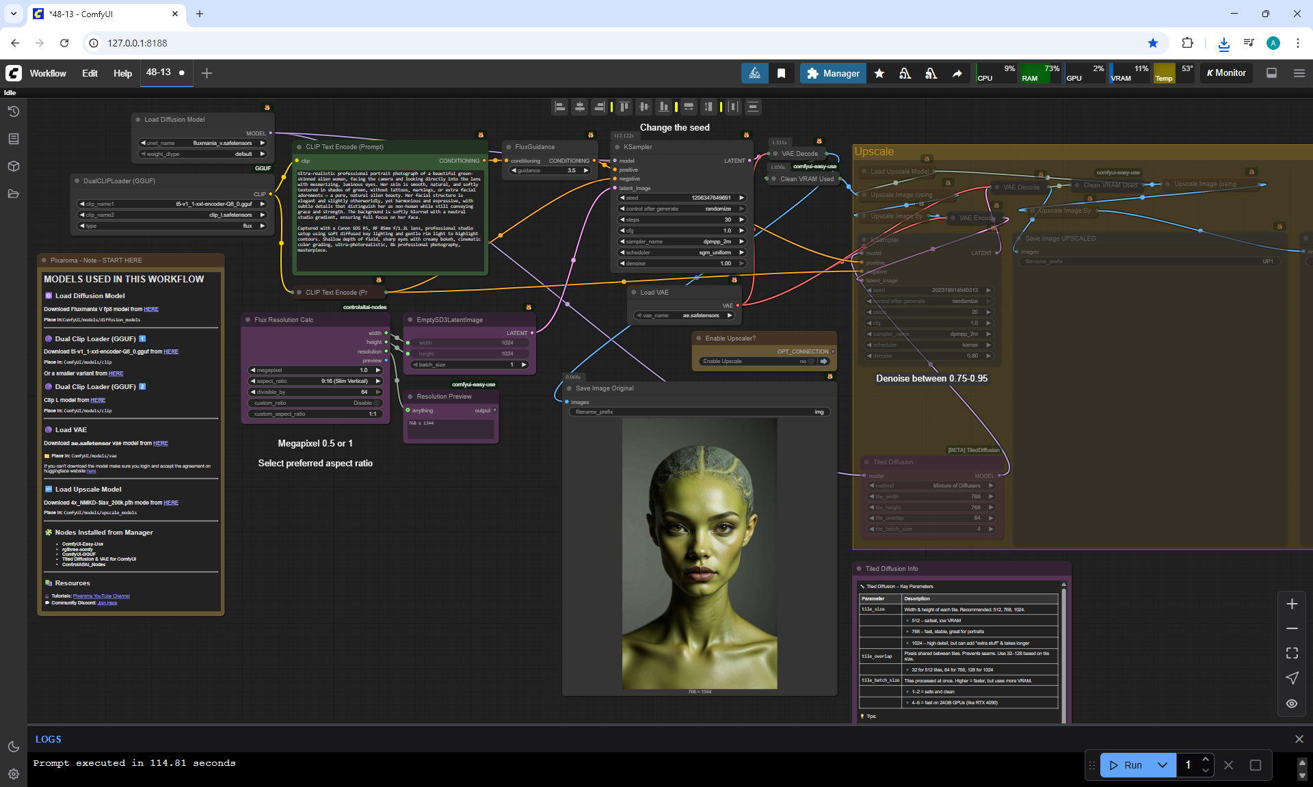
Task: Click the Manager button
Action: pos(833,73)
